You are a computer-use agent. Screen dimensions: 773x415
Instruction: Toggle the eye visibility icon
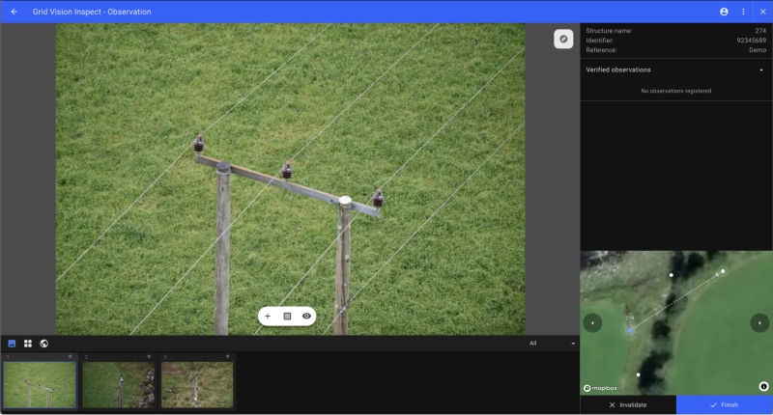click(306, 316)
